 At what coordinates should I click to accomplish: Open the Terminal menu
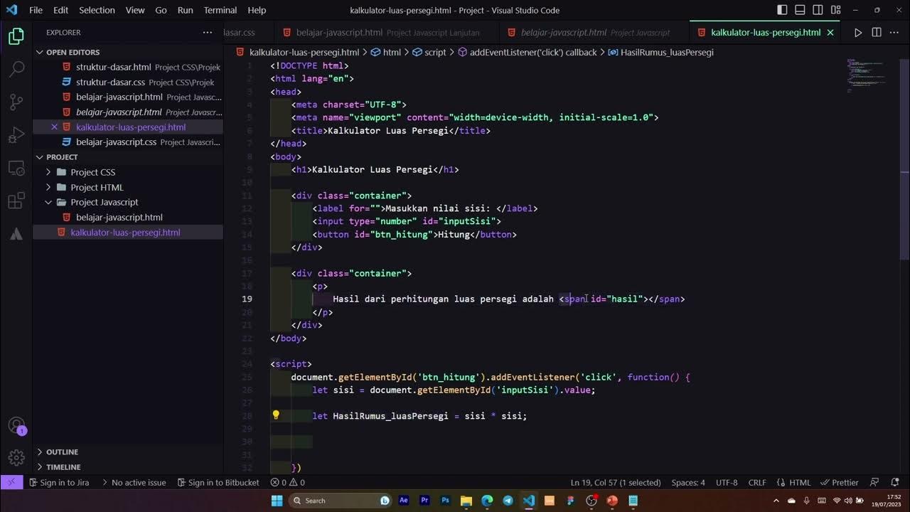click(220, 10)
